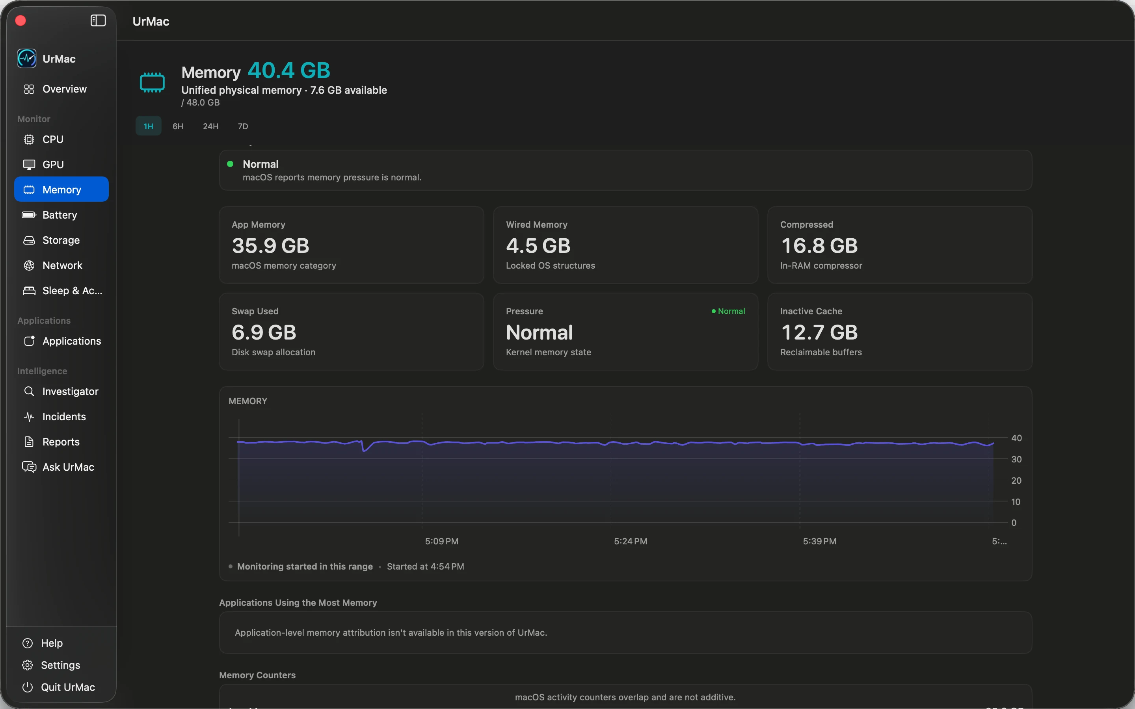Open the GPU monitor via its display icon
The height and width of the screenshot is (709, 1135).
click(29, 165)
